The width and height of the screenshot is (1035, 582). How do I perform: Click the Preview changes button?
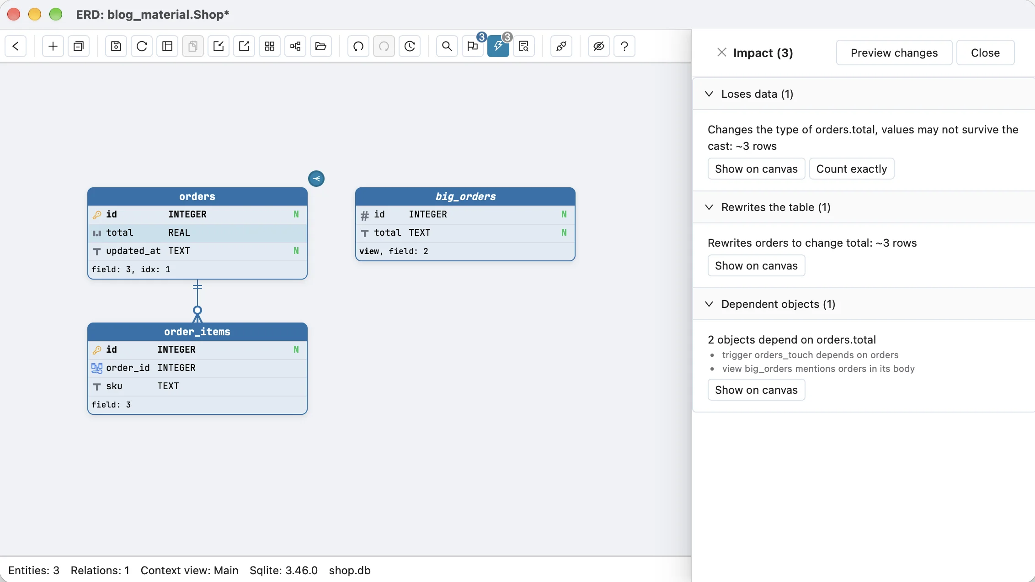894,53
